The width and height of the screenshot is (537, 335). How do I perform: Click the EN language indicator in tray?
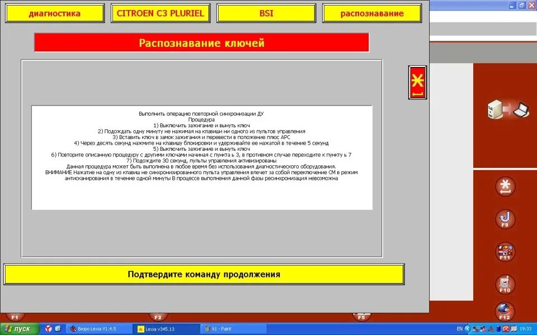pos(460,329)
